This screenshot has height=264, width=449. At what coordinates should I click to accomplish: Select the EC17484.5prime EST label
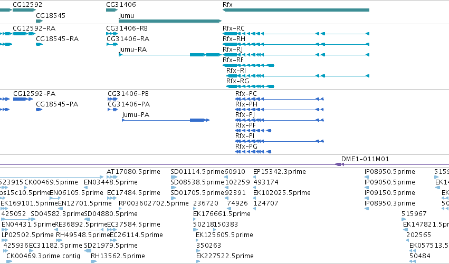point(133,193)
